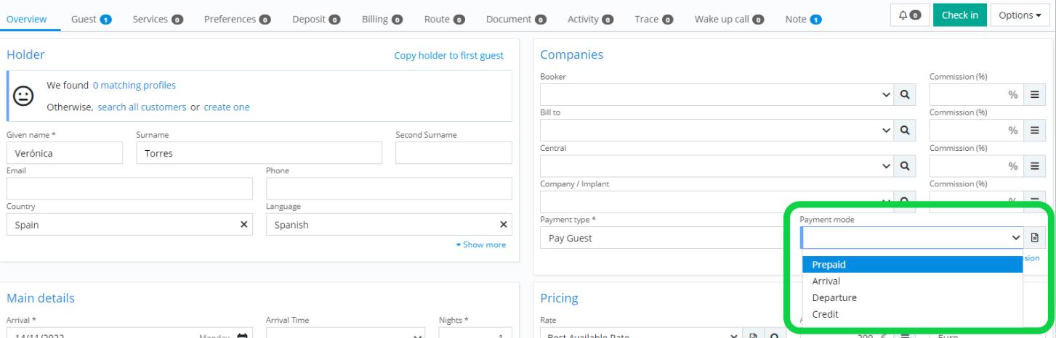This screenshot has height=338, width=1056.
Task: Click the Bill to search magnifier icon
Action: tap(905, 130)
